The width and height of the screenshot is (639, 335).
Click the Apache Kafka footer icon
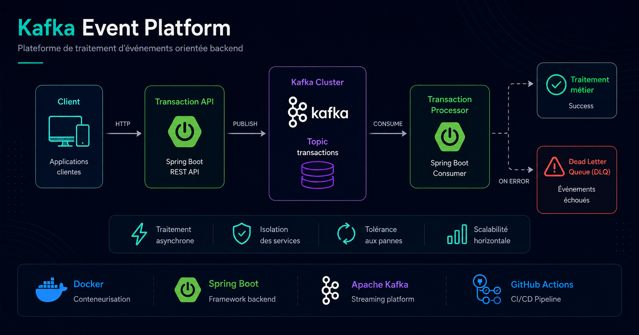(x=330, y=290)
